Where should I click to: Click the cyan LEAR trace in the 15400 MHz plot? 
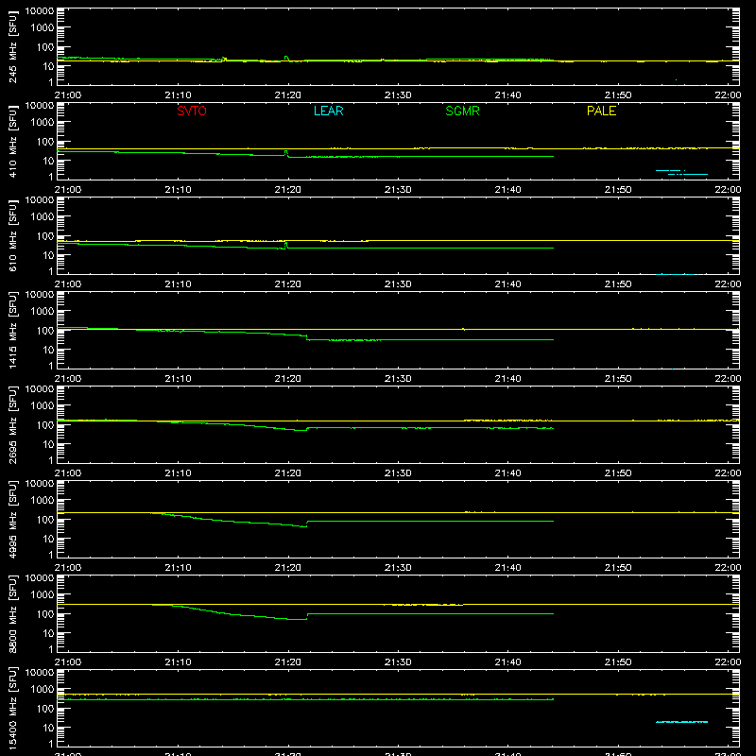(x=681, y=722)
